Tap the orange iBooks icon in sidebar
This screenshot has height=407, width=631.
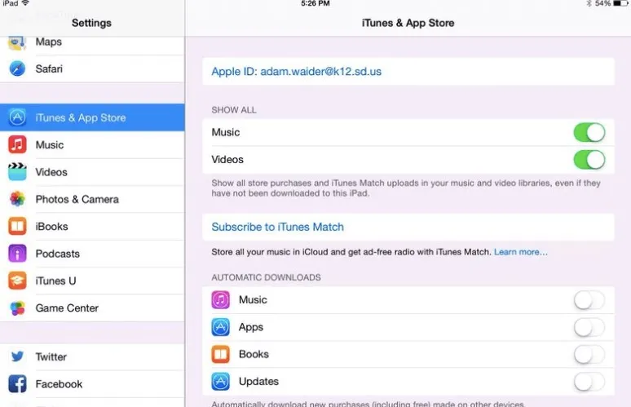point(17,226)
